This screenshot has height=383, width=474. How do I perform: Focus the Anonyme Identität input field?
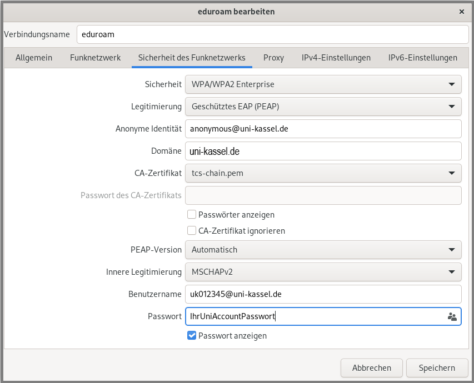click(x=323, y=129)
